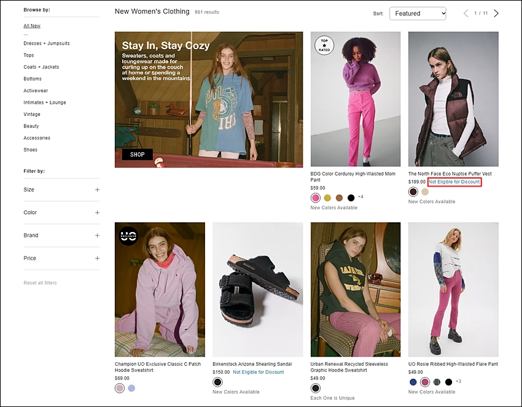Browse the Beauty category
The width and height of the screenshot is (522, 407).
pos(31,126)
